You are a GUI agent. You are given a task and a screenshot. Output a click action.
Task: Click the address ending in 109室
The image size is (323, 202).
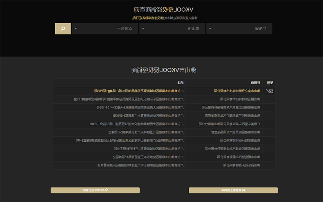pos(128,99)
